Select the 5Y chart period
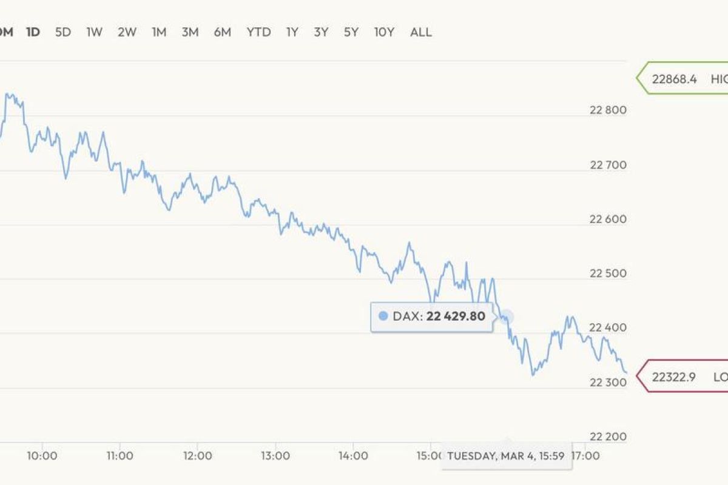This screenshot has width=728, height=485. [x=351, y=32]
